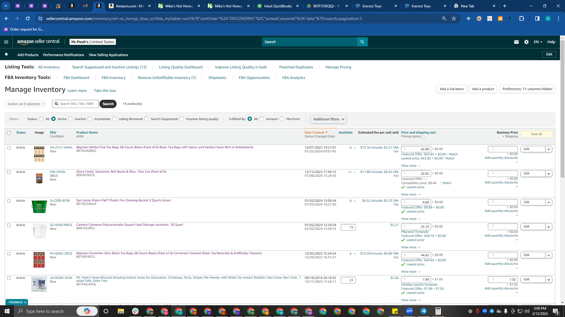Go back with the browser back arrow

click(x=6, y=18)
